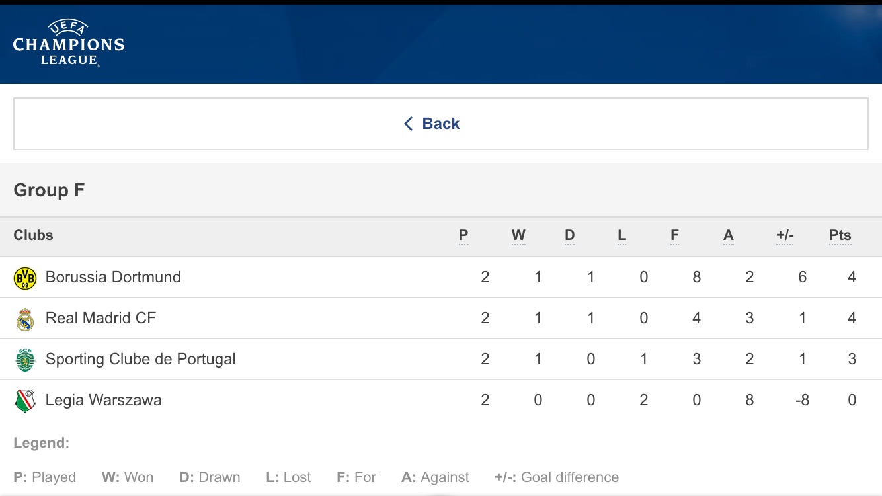
Task: Click the back chevron arrow
Action: [x=409, y=124]
